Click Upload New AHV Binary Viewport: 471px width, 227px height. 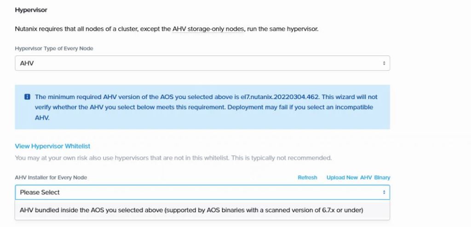[358, 177]
